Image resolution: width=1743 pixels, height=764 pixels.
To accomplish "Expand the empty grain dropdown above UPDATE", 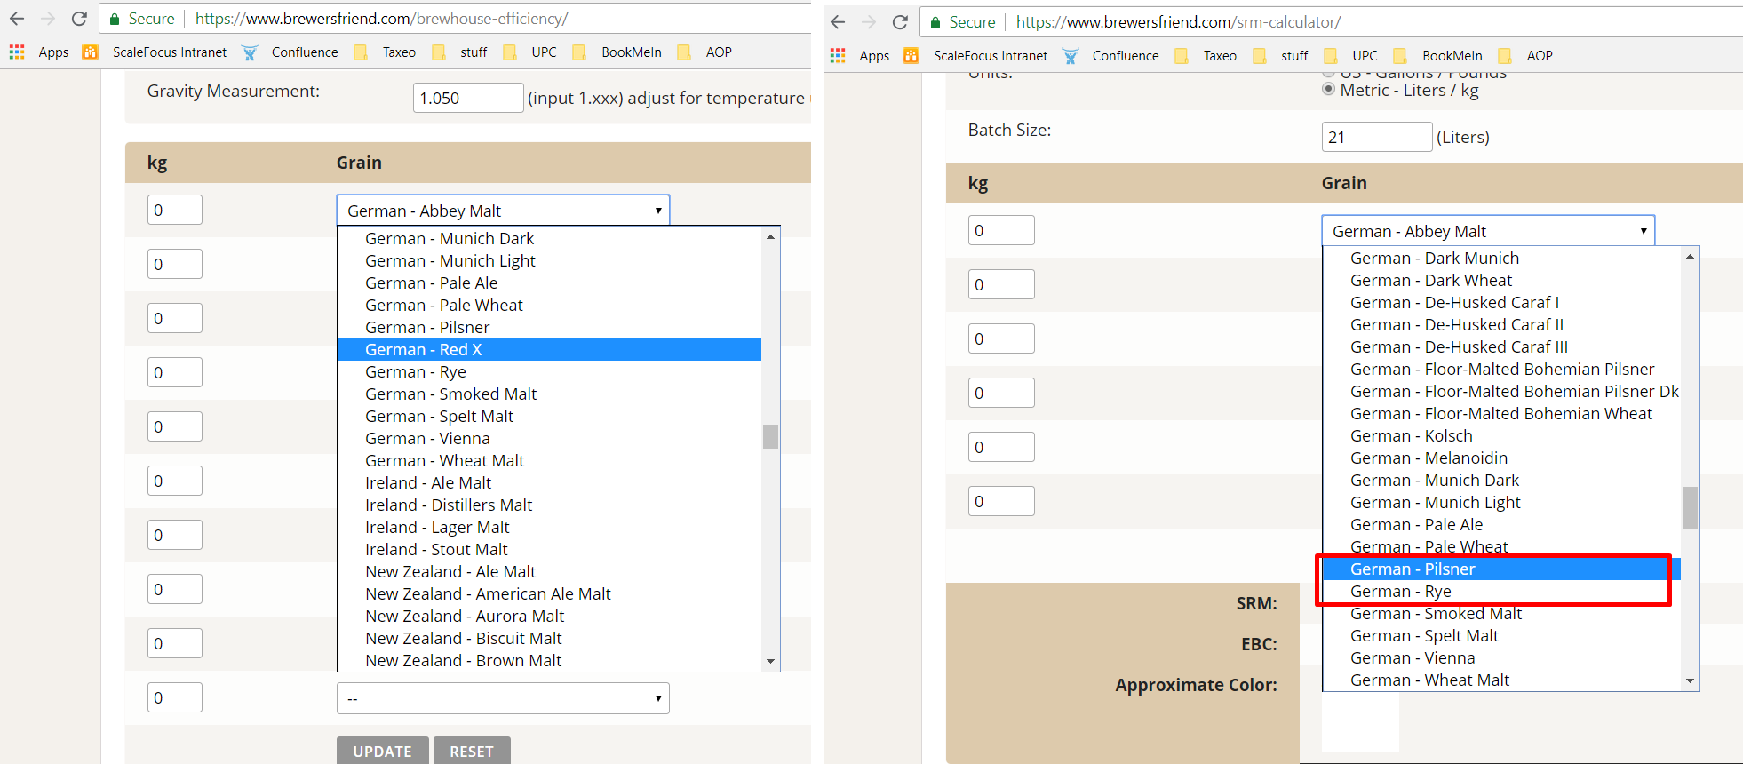I will 503,698.
